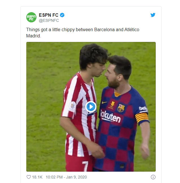This screenshot has height=183, width=180.
Task: Click the tweet text about Barcelona and Atlético
Action: (x=83, y=33)
